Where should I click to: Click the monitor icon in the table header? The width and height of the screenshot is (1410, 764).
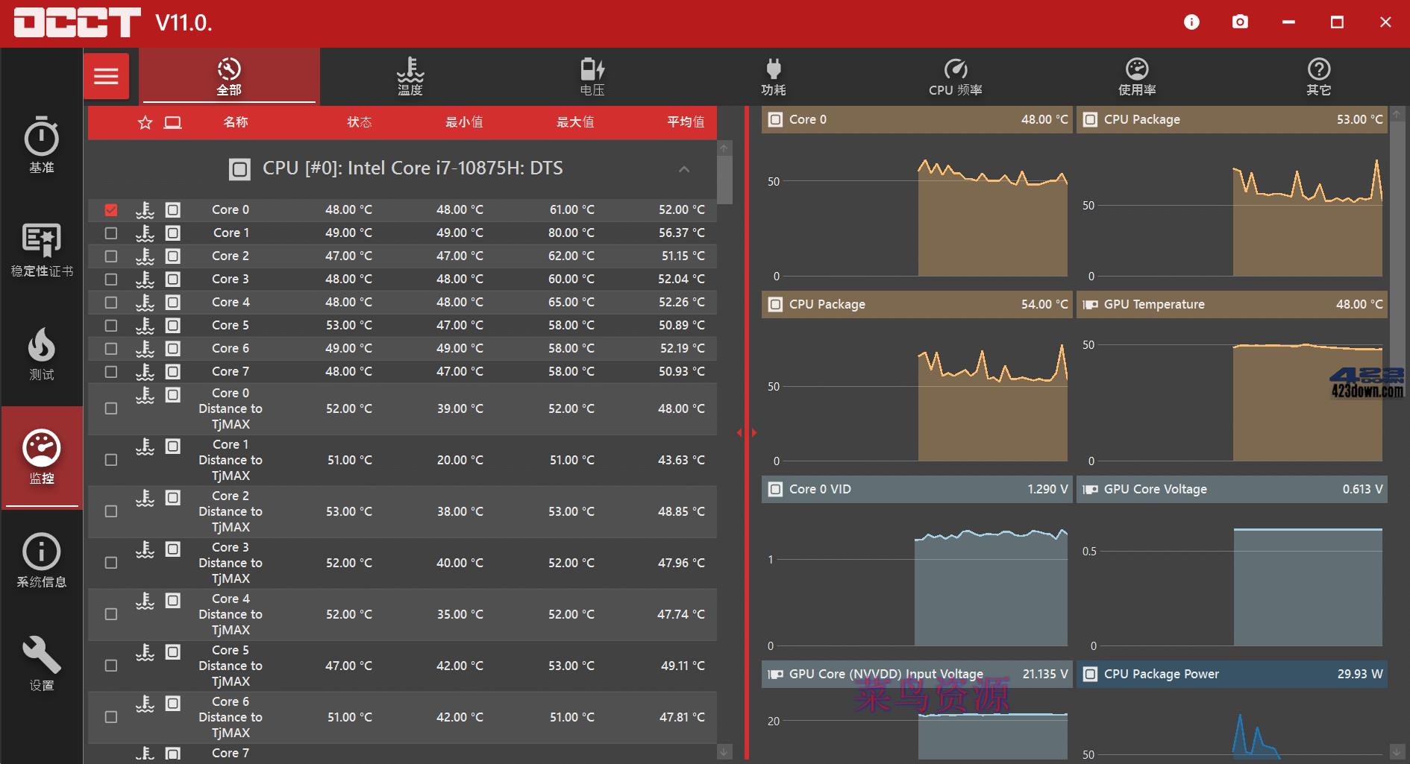[172, 122]
